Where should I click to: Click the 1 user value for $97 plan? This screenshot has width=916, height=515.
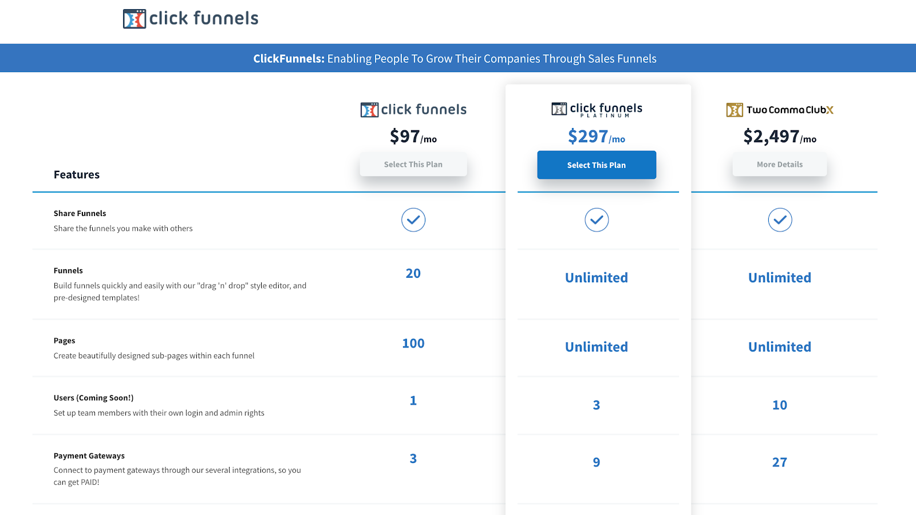pyautogui.click(x=413, y=401)
